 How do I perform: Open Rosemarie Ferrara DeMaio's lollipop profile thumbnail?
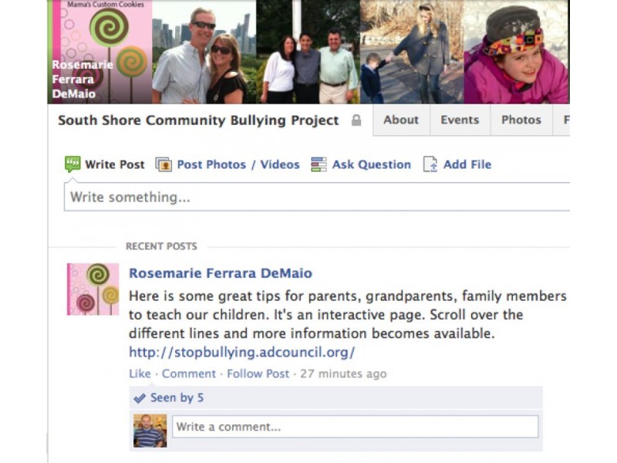click(x=93, y=289)
